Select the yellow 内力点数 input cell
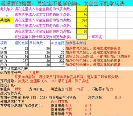 click(82, 31)
